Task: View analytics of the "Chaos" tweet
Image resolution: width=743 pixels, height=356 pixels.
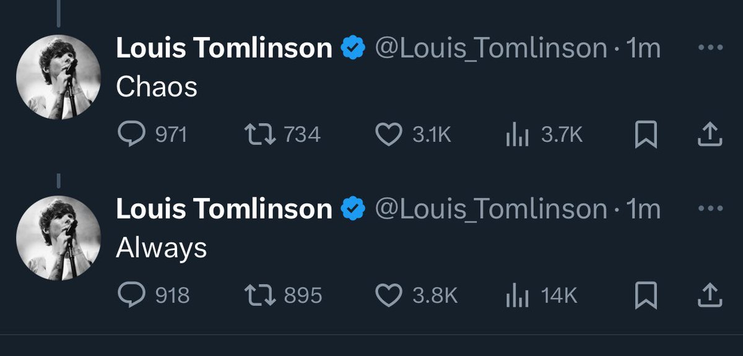Action: pos(516,135)
